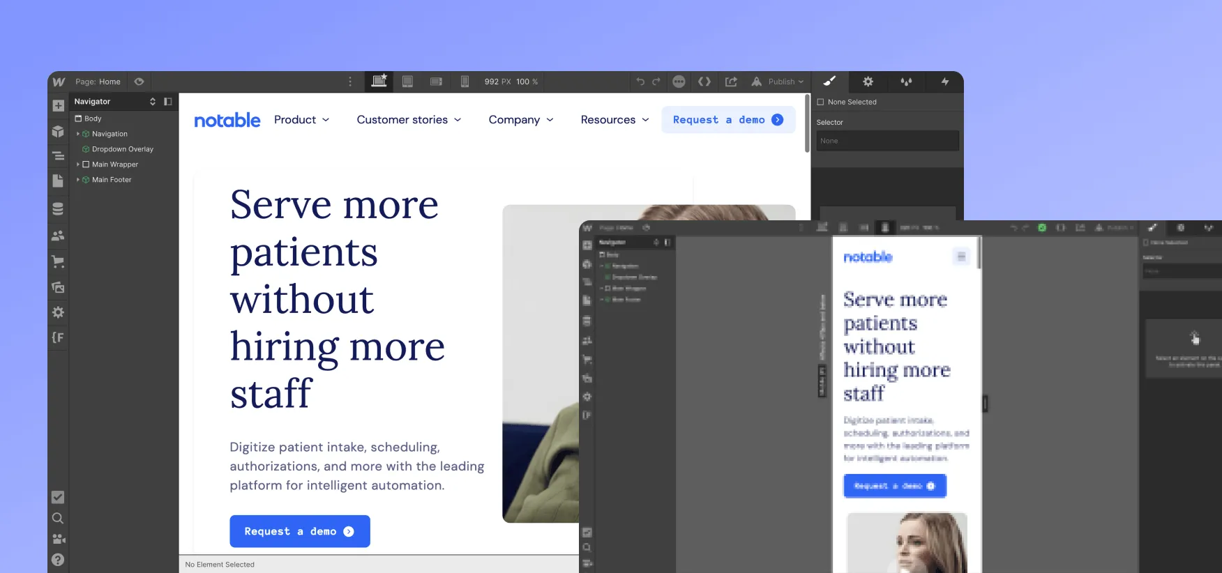Viewport: 1222px width, 573px height.
Task: Click the Share export arrow icon
Action: point(731,82)
